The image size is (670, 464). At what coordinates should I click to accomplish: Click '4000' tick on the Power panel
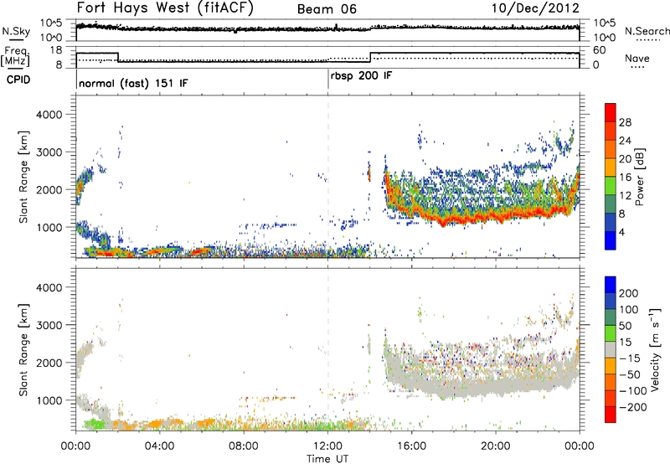pos(49,115)
